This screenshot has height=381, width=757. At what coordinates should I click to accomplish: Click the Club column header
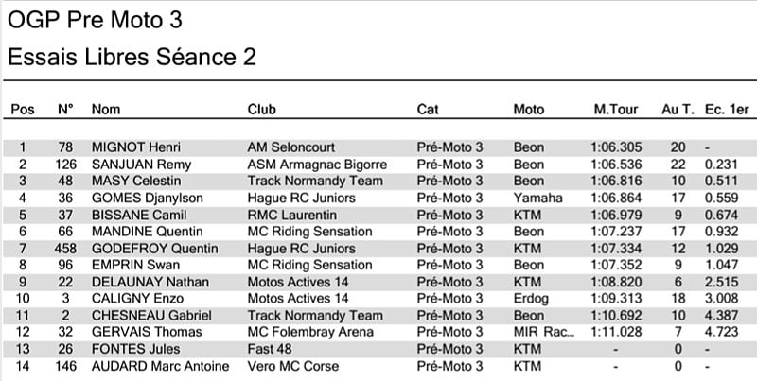(x=261, y=110)
